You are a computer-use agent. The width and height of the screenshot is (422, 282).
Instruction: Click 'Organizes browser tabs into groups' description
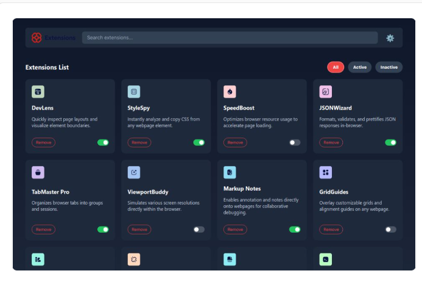coord(67,206)
